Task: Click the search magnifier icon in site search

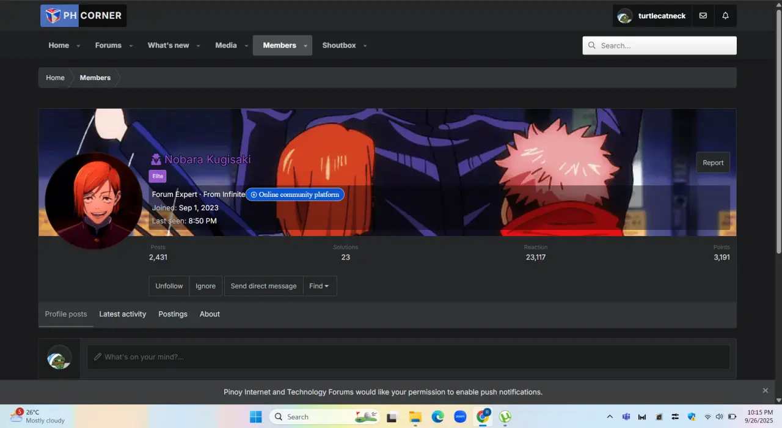Action: click(x=592, y=45)
